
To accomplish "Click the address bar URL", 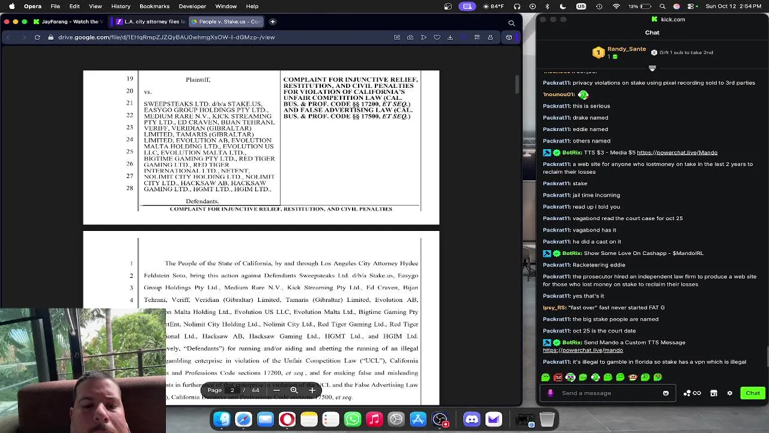I will tap(166, 37).
